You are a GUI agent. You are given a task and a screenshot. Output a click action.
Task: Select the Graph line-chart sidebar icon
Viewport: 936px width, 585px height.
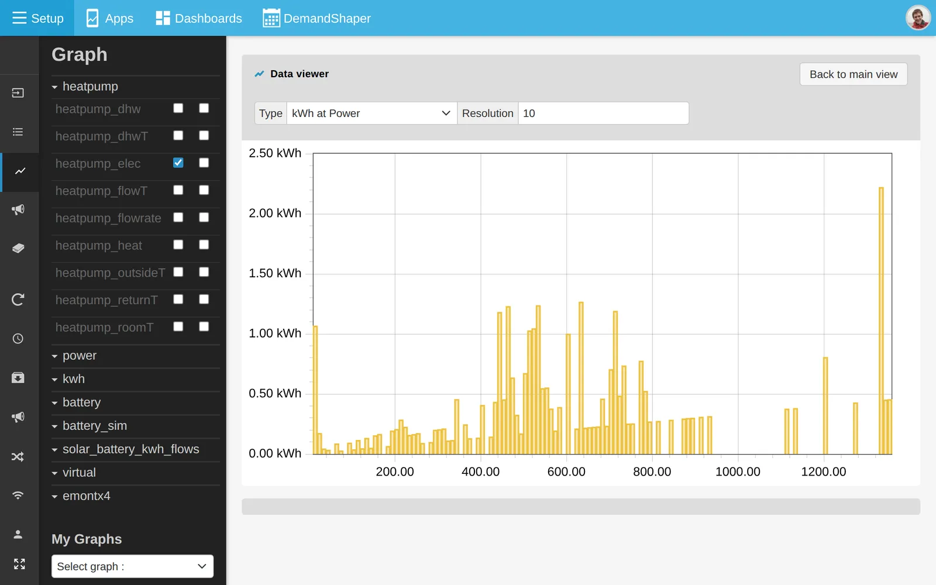tap(20, 171)
